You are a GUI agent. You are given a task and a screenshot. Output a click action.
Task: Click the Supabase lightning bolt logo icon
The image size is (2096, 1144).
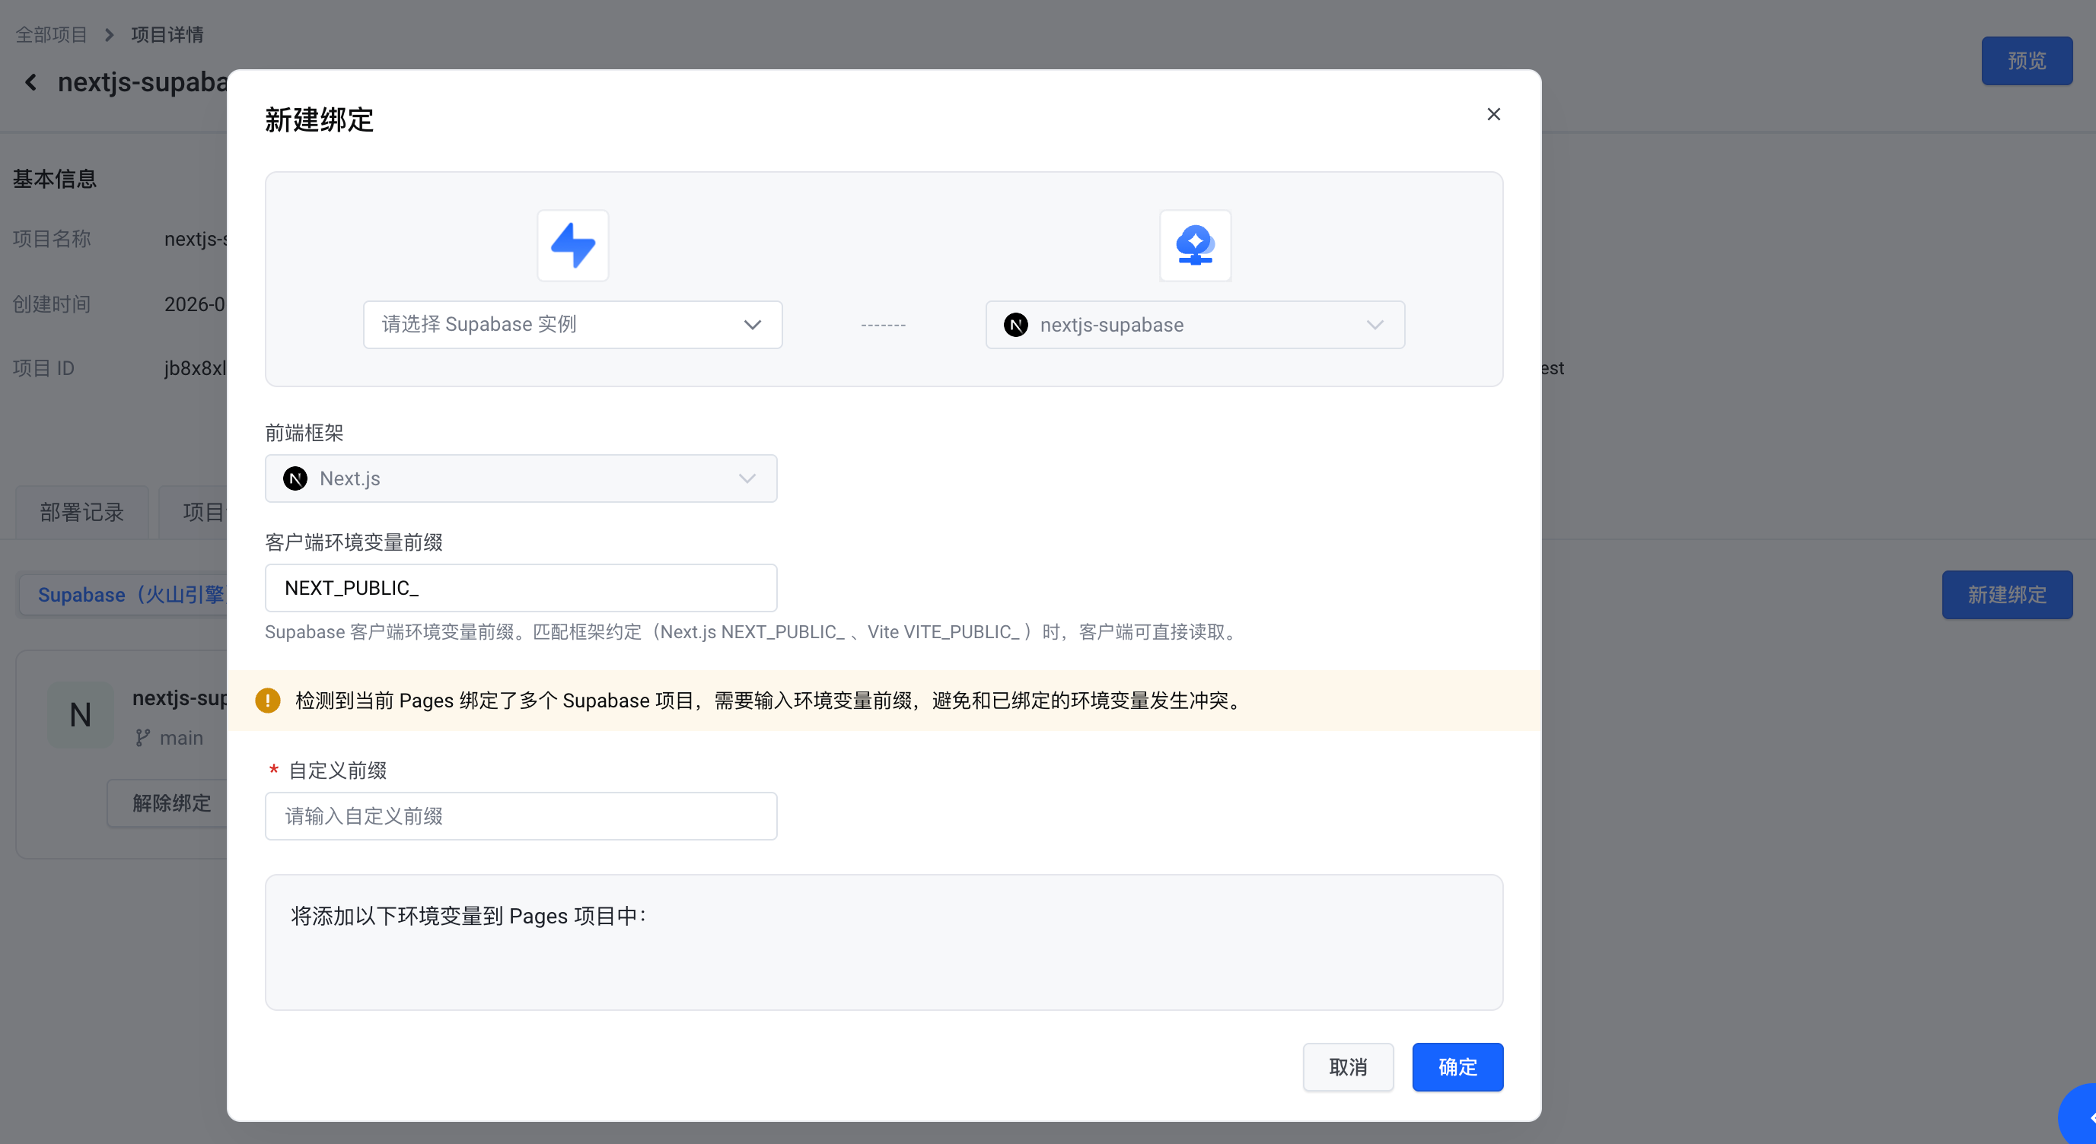click(573, 246)
